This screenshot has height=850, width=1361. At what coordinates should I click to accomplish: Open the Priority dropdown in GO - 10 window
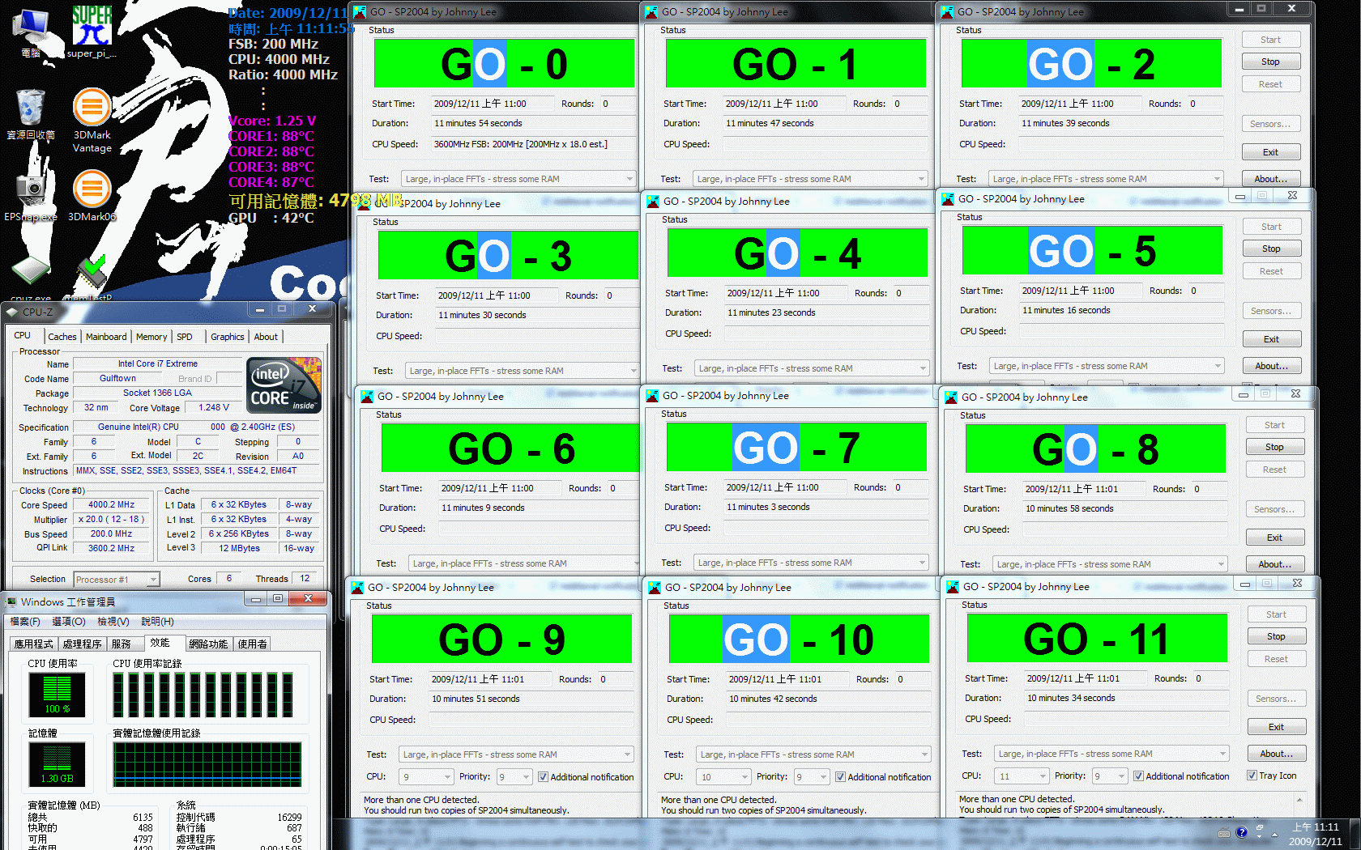pyautogui.click(x=812, y=777)
